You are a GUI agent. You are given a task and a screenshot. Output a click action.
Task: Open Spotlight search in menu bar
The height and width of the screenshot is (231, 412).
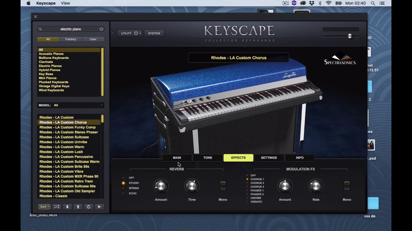point(373,3)
